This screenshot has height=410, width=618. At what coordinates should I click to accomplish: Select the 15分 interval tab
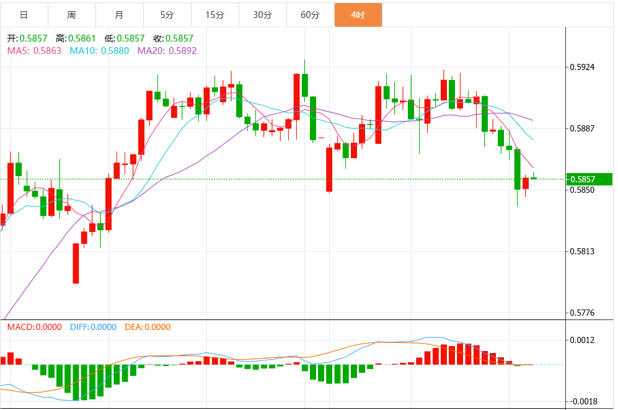pos(215,15)
